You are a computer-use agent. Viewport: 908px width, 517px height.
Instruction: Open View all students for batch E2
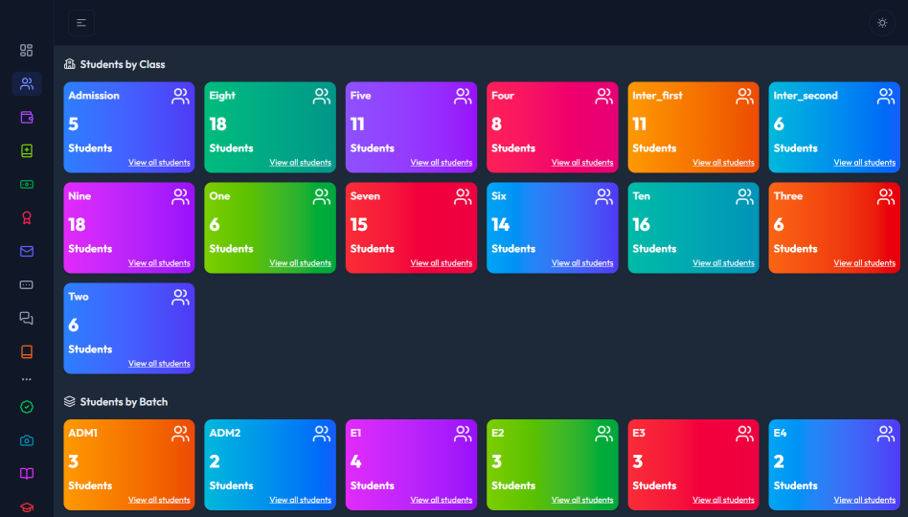click(582, 500)
